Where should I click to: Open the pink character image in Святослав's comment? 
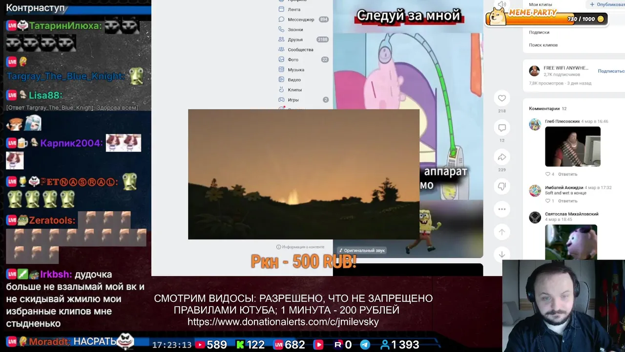[571, 242]
